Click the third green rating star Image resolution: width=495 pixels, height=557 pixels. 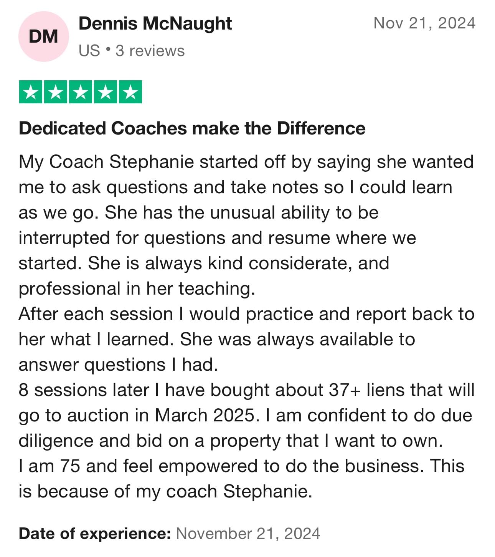pyautogui.click(x=81, y=92)
